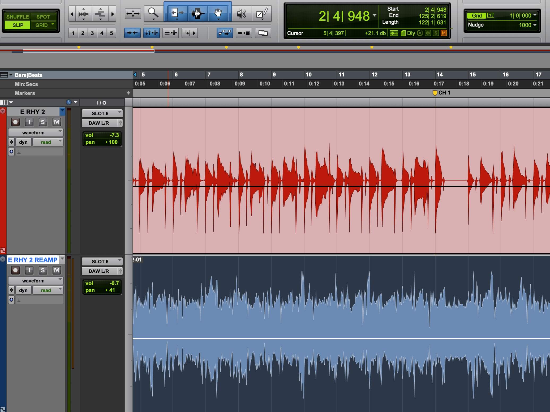Recall zoom preset 5

click(111, 33)
